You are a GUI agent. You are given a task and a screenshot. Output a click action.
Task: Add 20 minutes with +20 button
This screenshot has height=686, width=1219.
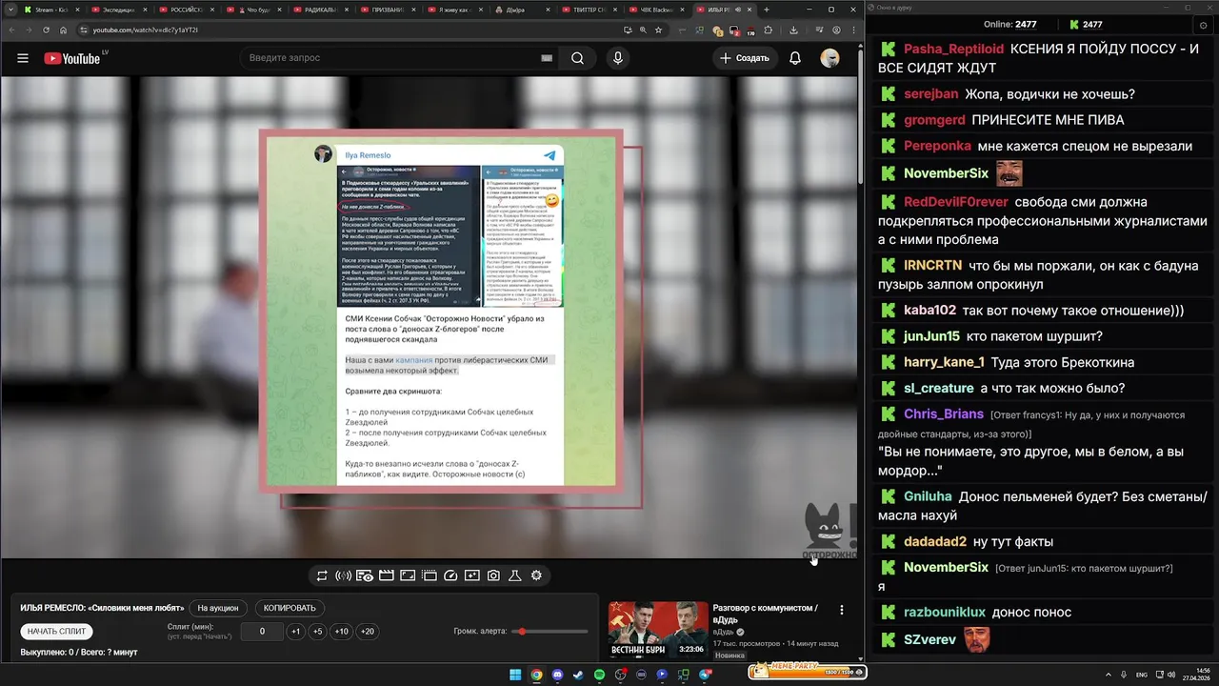pyautogui.click(x=367, y=632)
